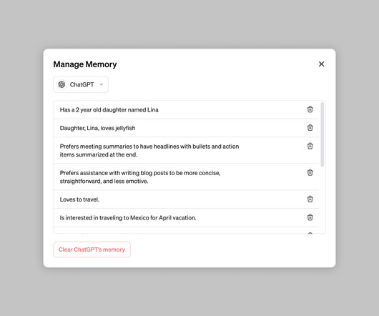
Task: Select 'Daughter, Lina, loves jellyfish' row text
Action: click(97, 128)
